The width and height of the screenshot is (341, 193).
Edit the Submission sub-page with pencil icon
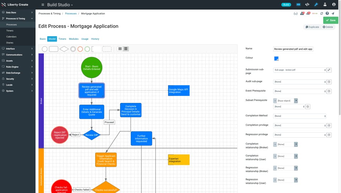click(329, 70)
